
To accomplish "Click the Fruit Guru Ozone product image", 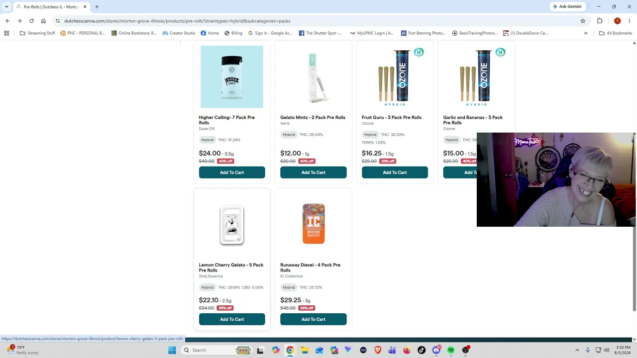I will tap(395, 77).
